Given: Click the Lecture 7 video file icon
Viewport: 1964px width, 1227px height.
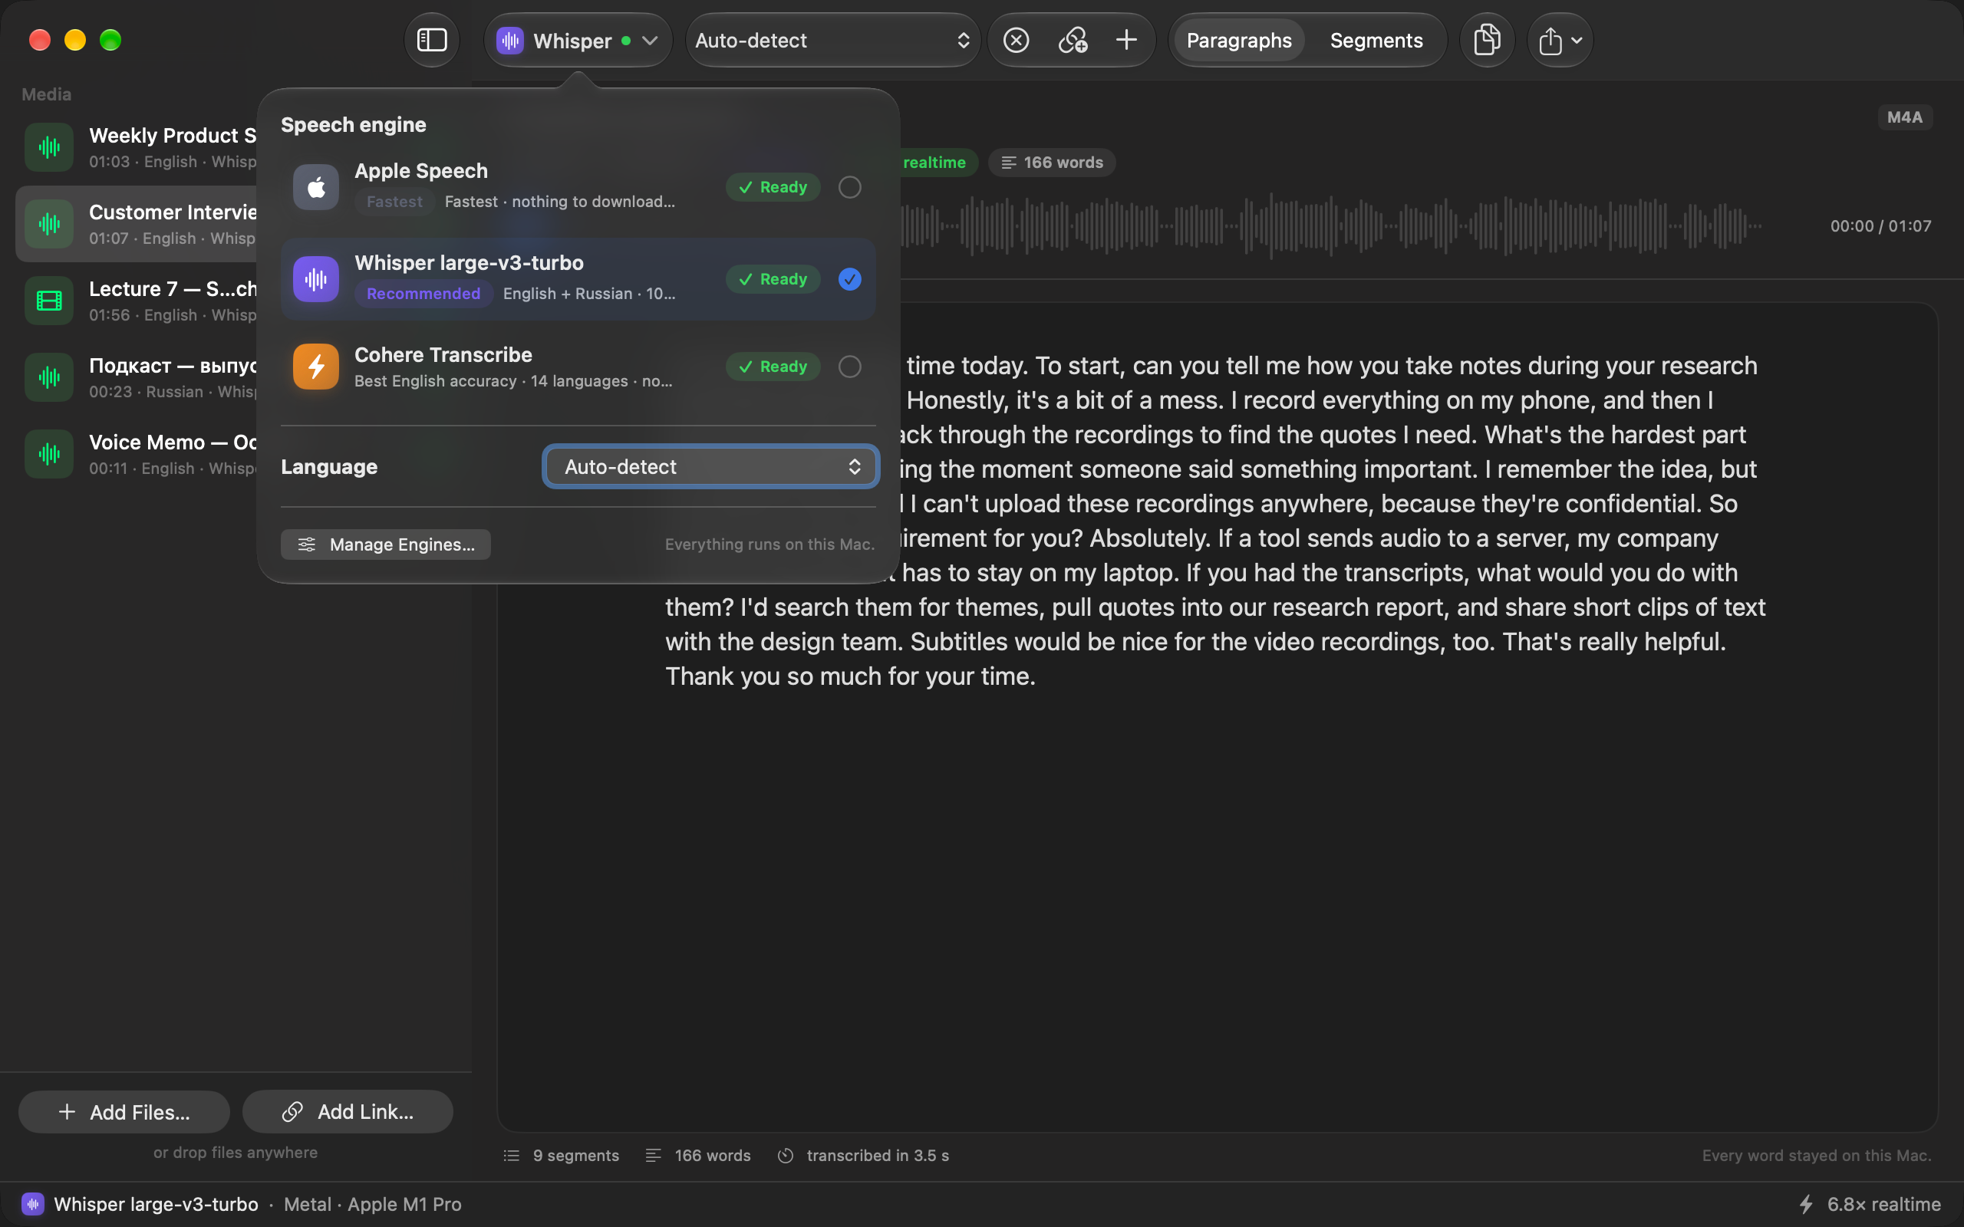Looking at the screenshot, I should (x=50, y=301).
